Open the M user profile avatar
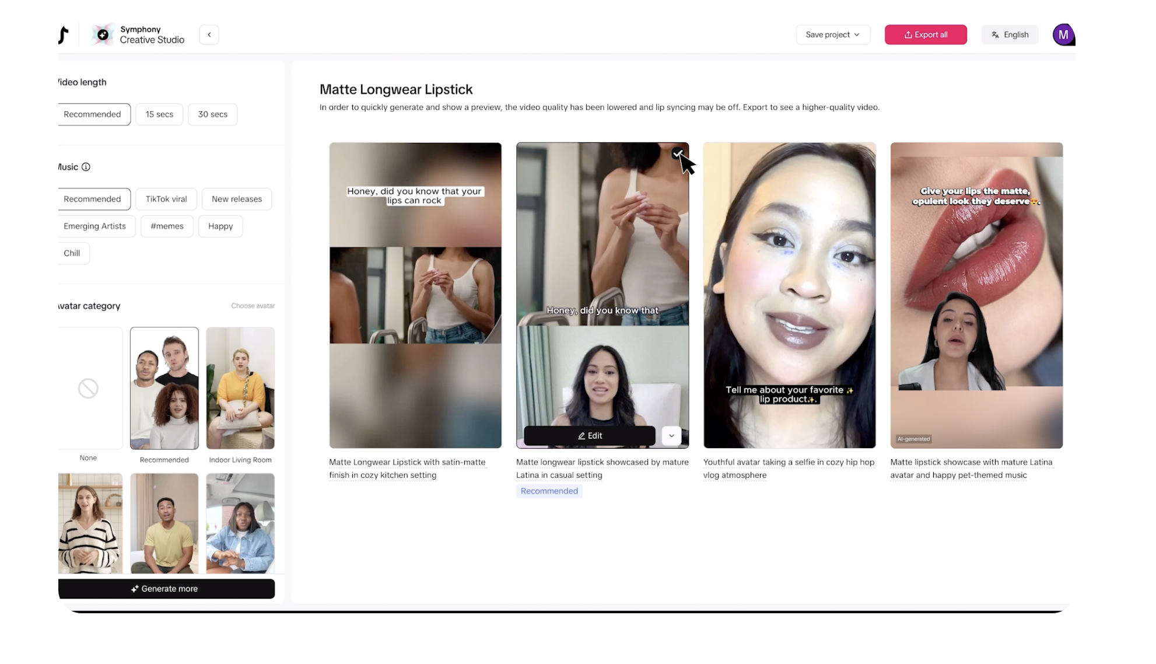Viewport: 1156px width, 664px height. click(1063, 35)
